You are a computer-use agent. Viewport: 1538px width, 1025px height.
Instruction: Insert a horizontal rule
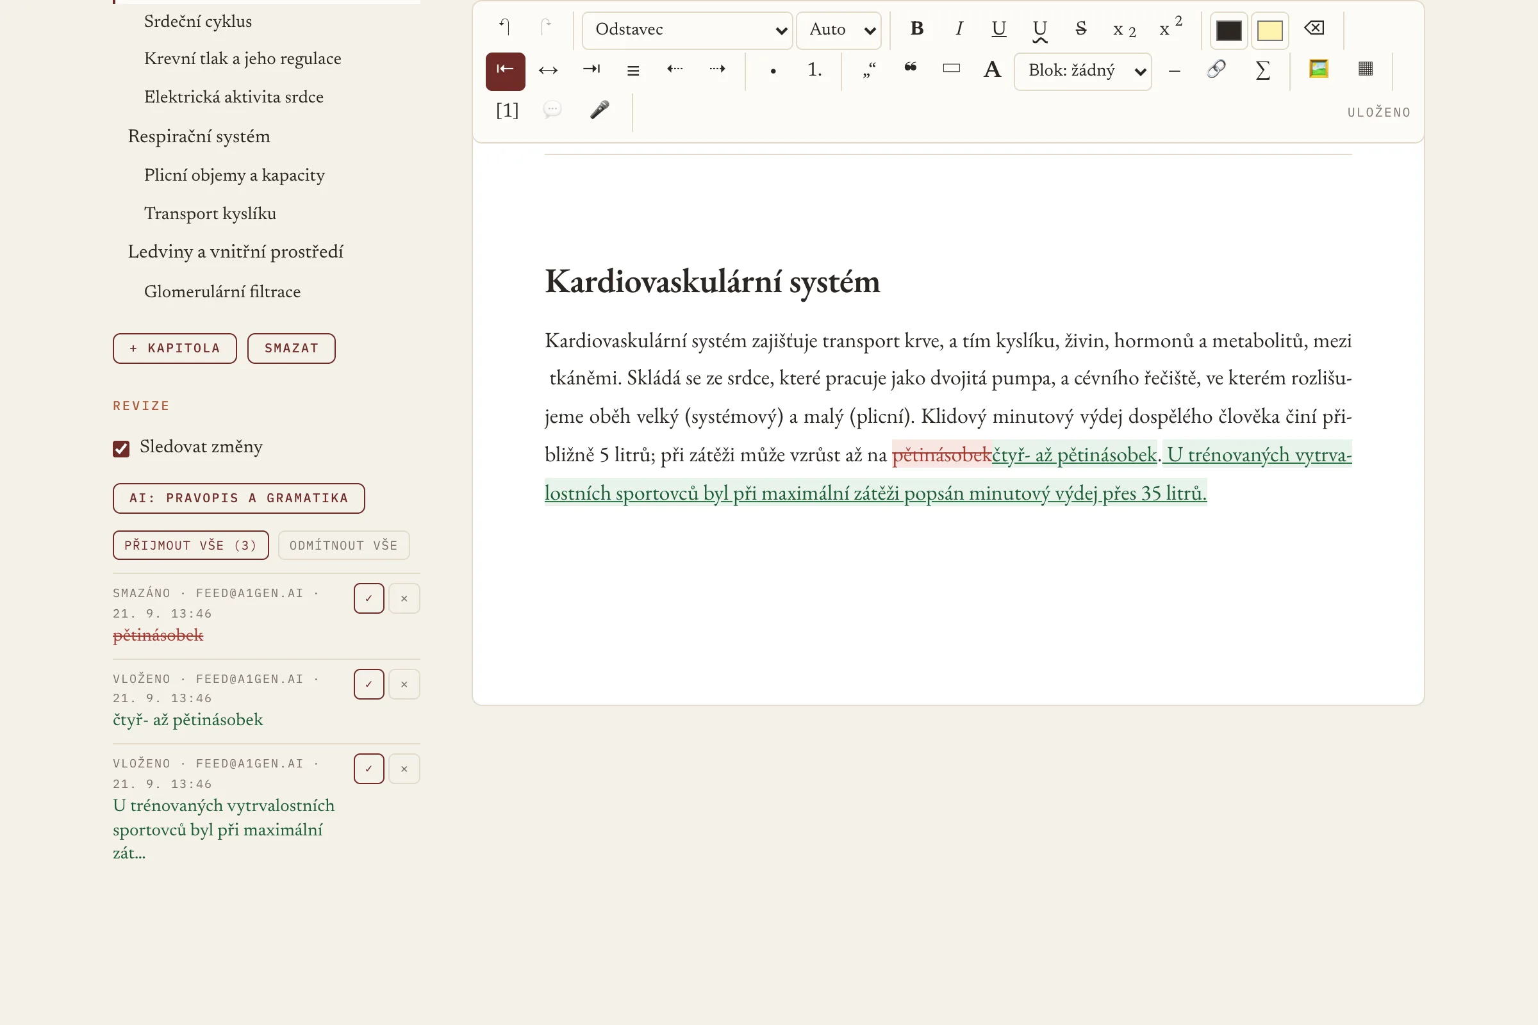click(x=1175, y=70)
